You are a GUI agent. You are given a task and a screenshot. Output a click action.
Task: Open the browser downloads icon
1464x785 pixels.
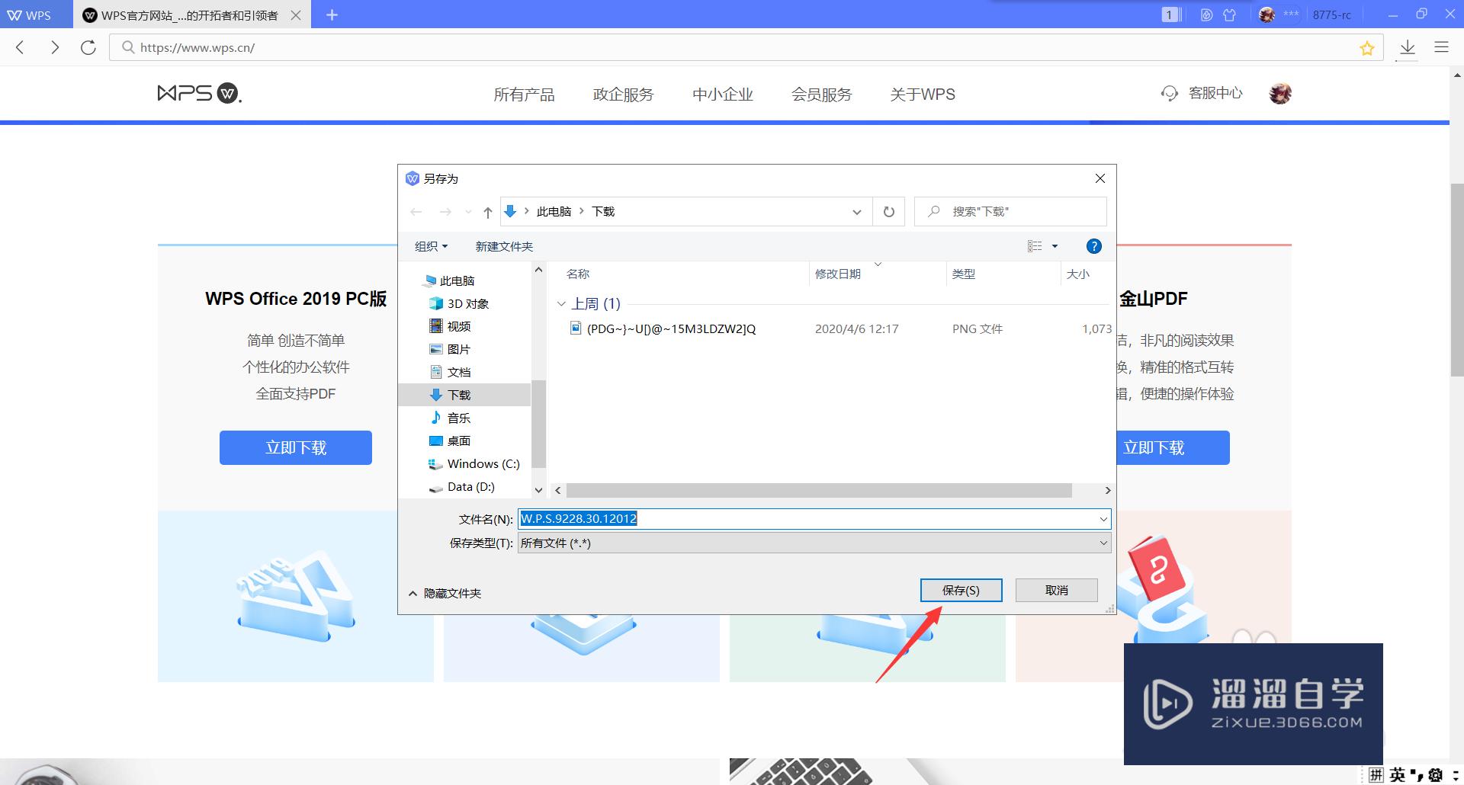click(1408, 48)
